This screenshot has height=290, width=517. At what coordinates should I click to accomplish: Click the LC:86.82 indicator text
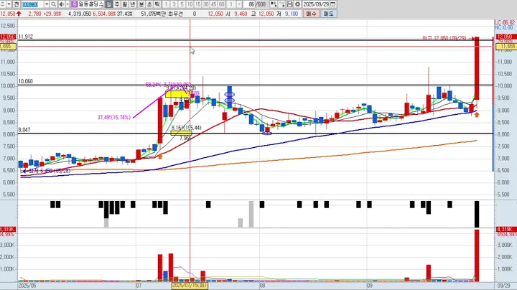click(505, 23)
